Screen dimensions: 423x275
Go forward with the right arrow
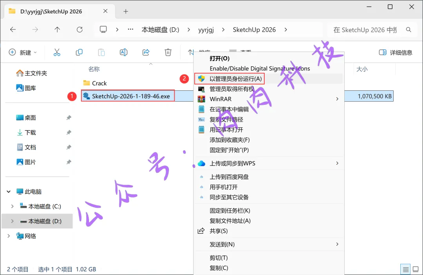(35, 30)
